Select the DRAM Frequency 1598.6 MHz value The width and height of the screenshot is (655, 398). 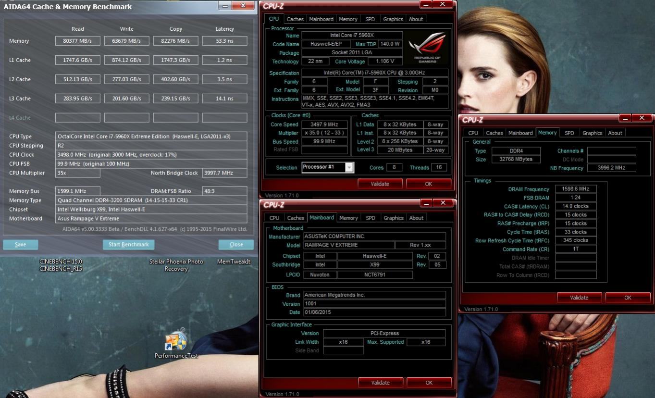(x=576, y=189)
